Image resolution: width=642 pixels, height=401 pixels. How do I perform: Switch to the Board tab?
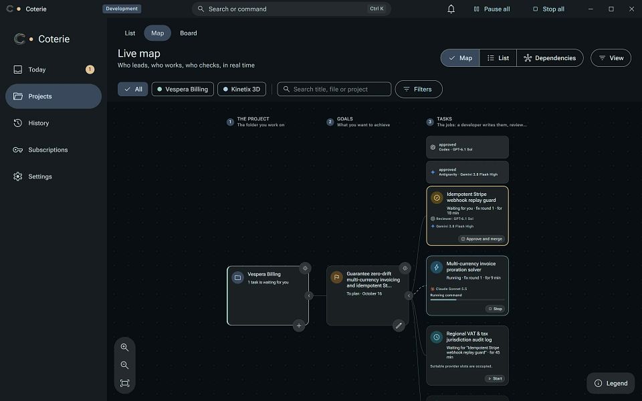click(x=189, y=33)
